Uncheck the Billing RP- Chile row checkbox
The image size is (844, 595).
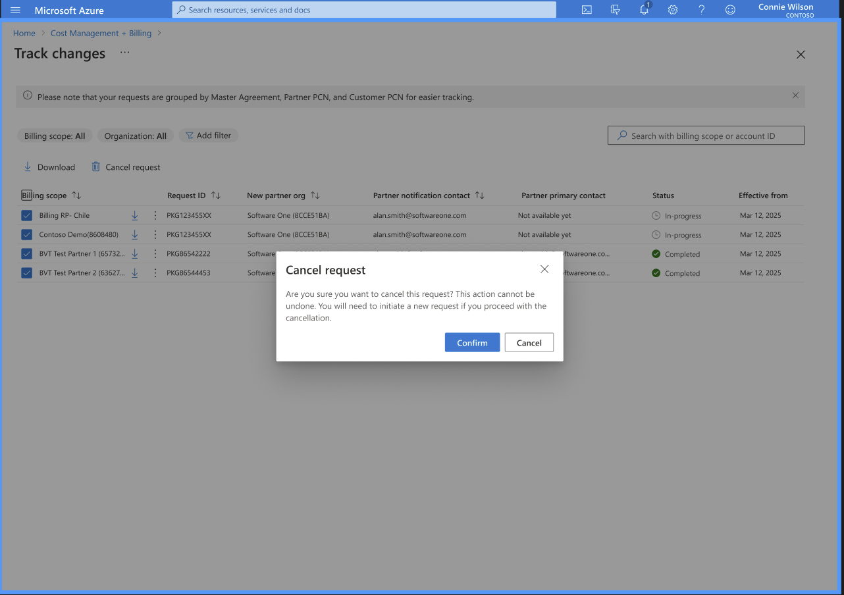[x=26, y=215]
